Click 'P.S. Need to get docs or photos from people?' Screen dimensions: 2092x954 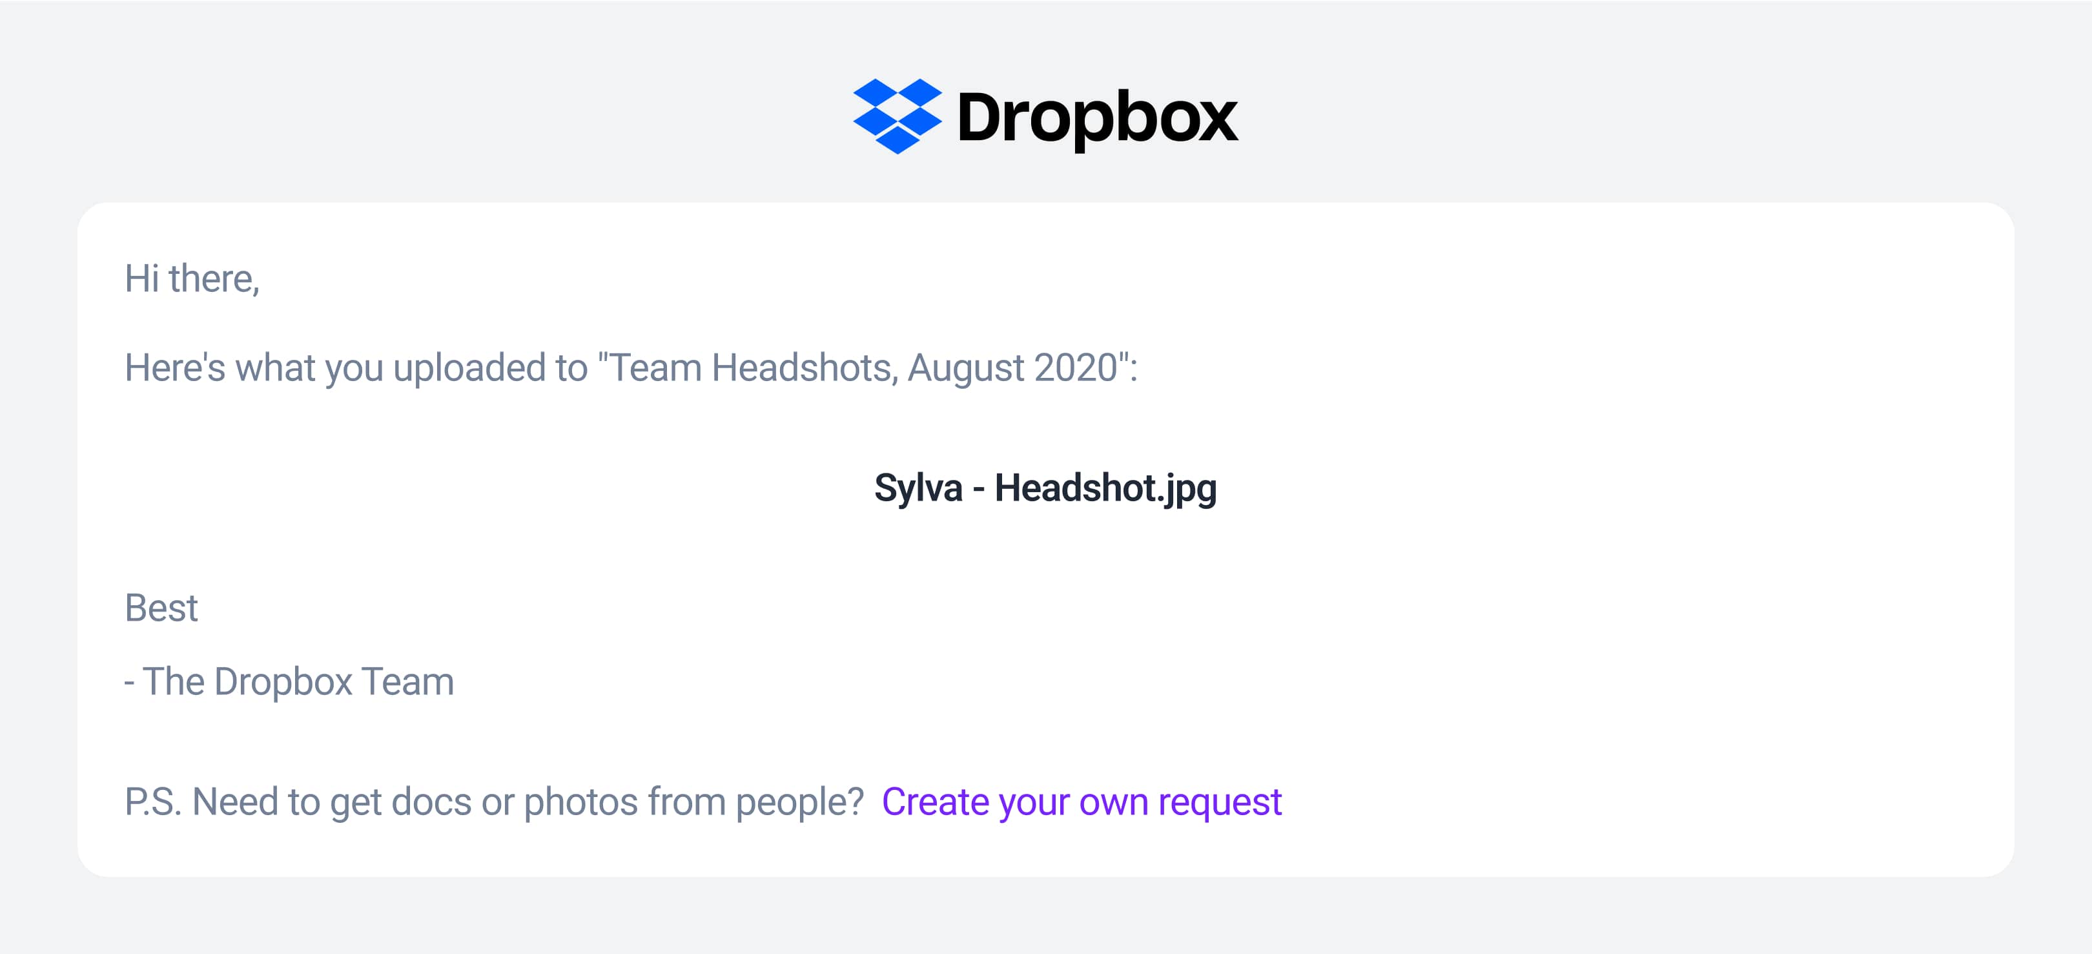coord(494,802)
